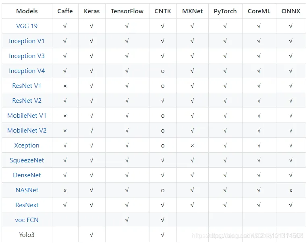Open the NASNet model link
307x243 pixels.
pyautogui.click(x=27, y=190)
